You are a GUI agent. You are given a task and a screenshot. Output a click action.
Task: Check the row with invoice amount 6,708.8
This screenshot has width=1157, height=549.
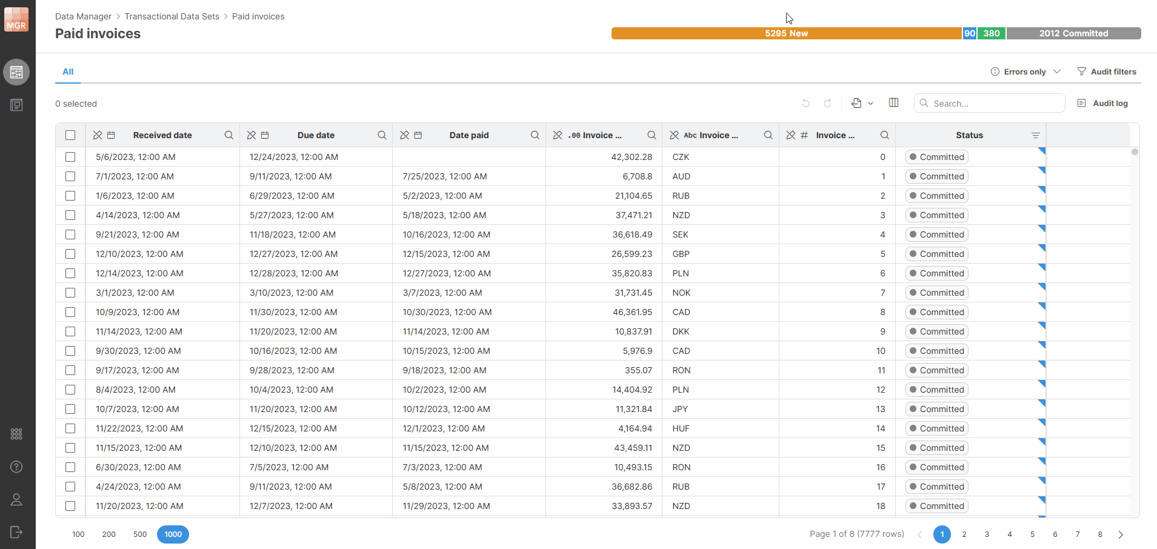click(70, 176)
